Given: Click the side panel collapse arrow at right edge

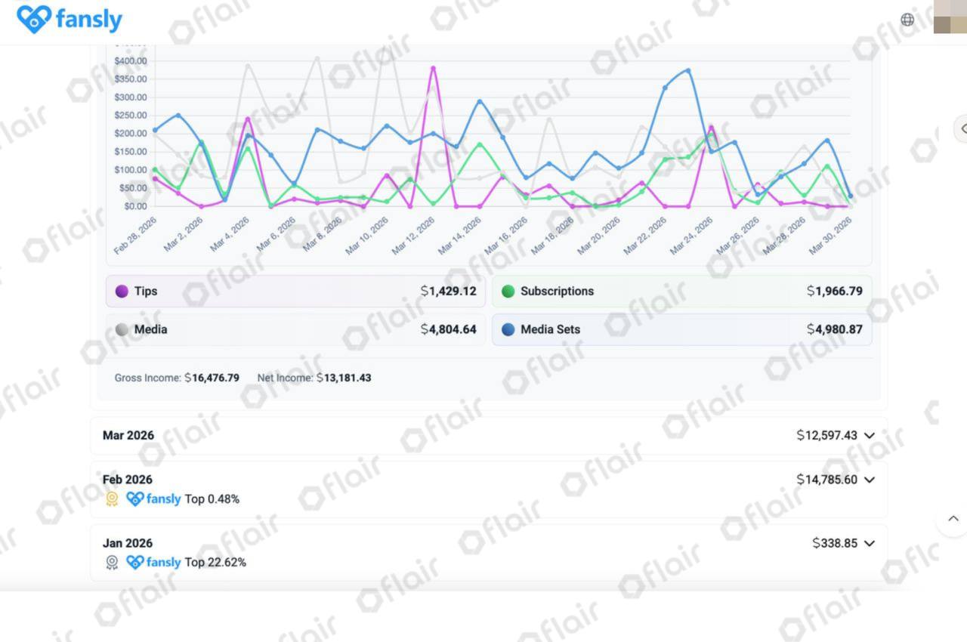Looking at the screenshot, I should (962, 129).
